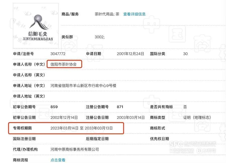Click registration announcement date 2003年03月14日
226x163 pixels.
(131, 117)
